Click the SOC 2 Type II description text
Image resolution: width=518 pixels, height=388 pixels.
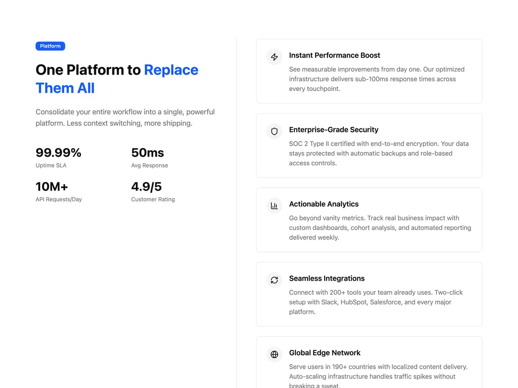click(379, 153)
